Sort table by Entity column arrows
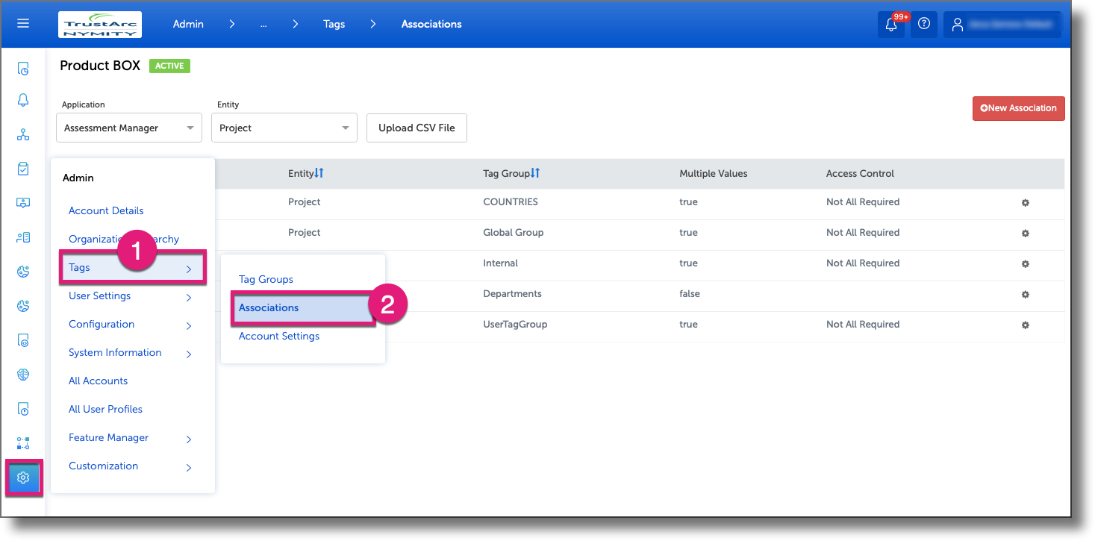The height and width of the screenshot is (541, 1095). (x=319, y=173)
